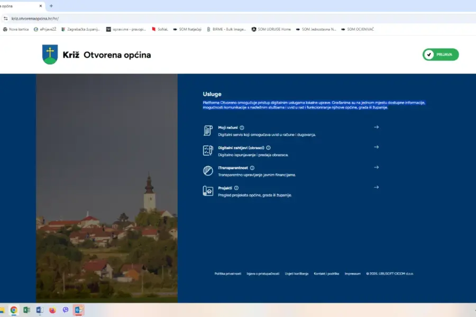Image resolution: width=476 pixels, height=317 pixels.
Task: Open the Zagrebačka županija bookmark
Action: 80,29
